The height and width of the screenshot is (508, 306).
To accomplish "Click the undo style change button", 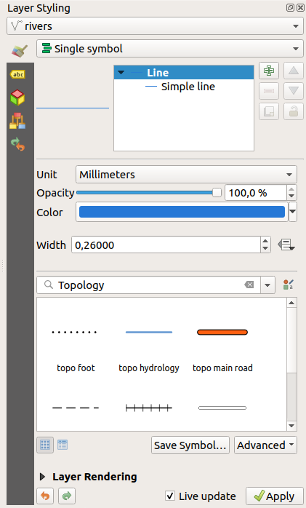I will pos(45,496).
